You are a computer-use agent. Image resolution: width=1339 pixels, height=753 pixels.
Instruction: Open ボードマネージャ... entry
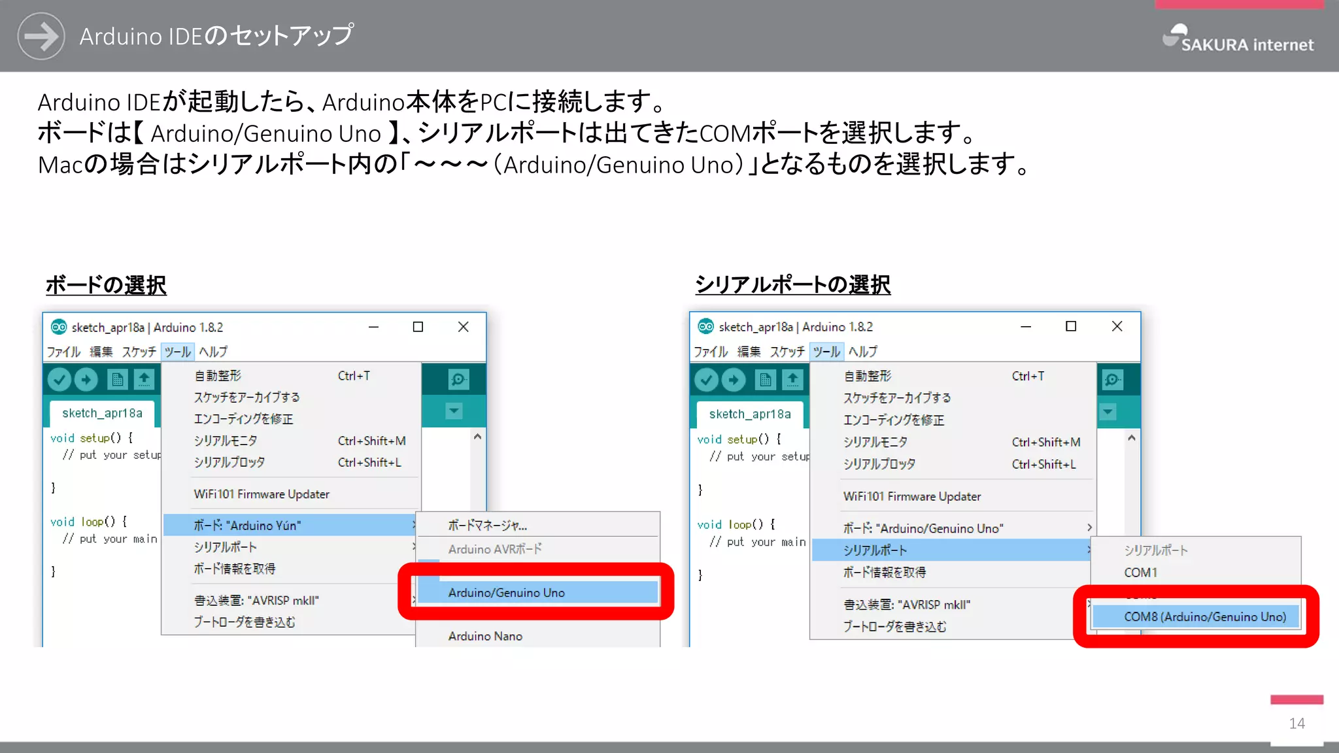(537, 525)
